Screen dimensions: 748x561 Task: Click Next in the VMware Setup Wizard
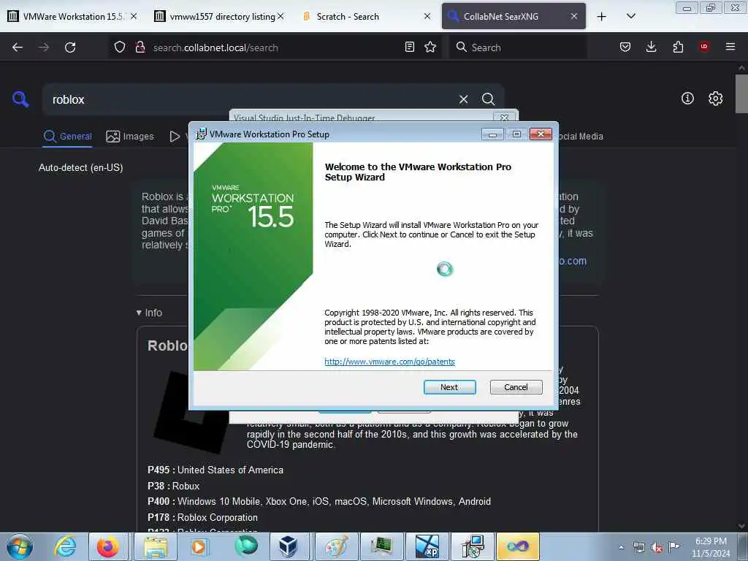[x=449, y=387]
